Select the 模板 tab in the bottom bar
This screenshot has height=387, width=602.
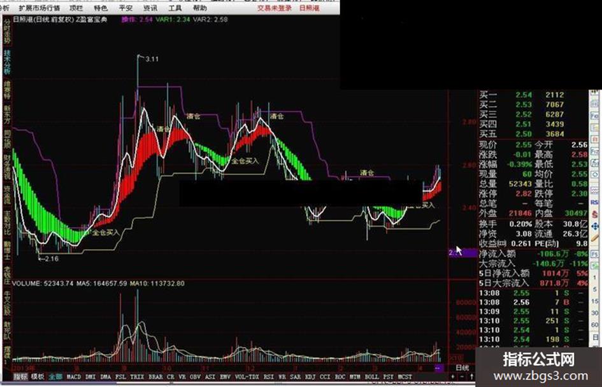pyautogui.click(x=37, y=377)
